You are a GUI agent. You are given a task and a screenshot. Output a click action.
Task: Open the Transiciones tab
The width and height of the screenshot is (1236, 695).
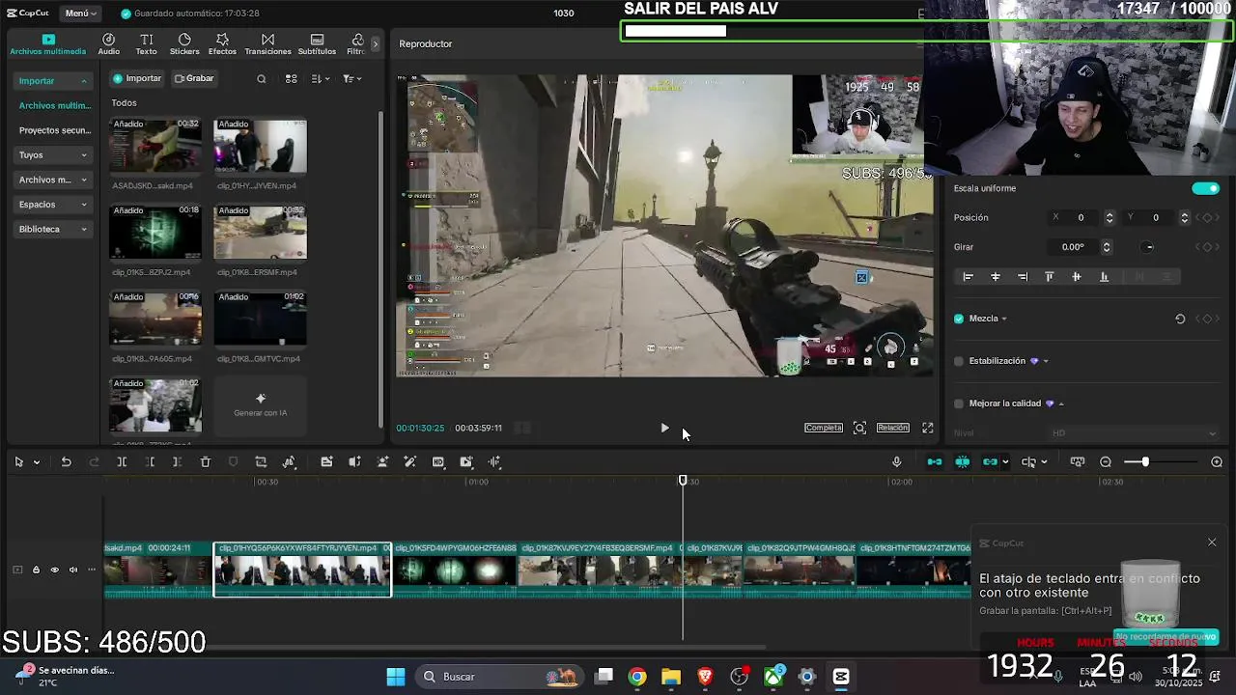(267, 44)
